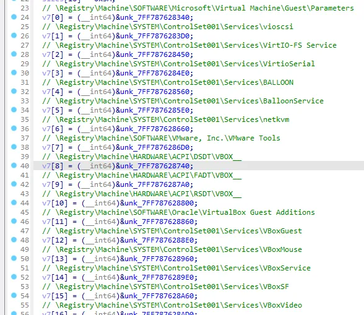Select the vioscsi registry path comment
Screen dimensions: 364x315
coord(168,27)
